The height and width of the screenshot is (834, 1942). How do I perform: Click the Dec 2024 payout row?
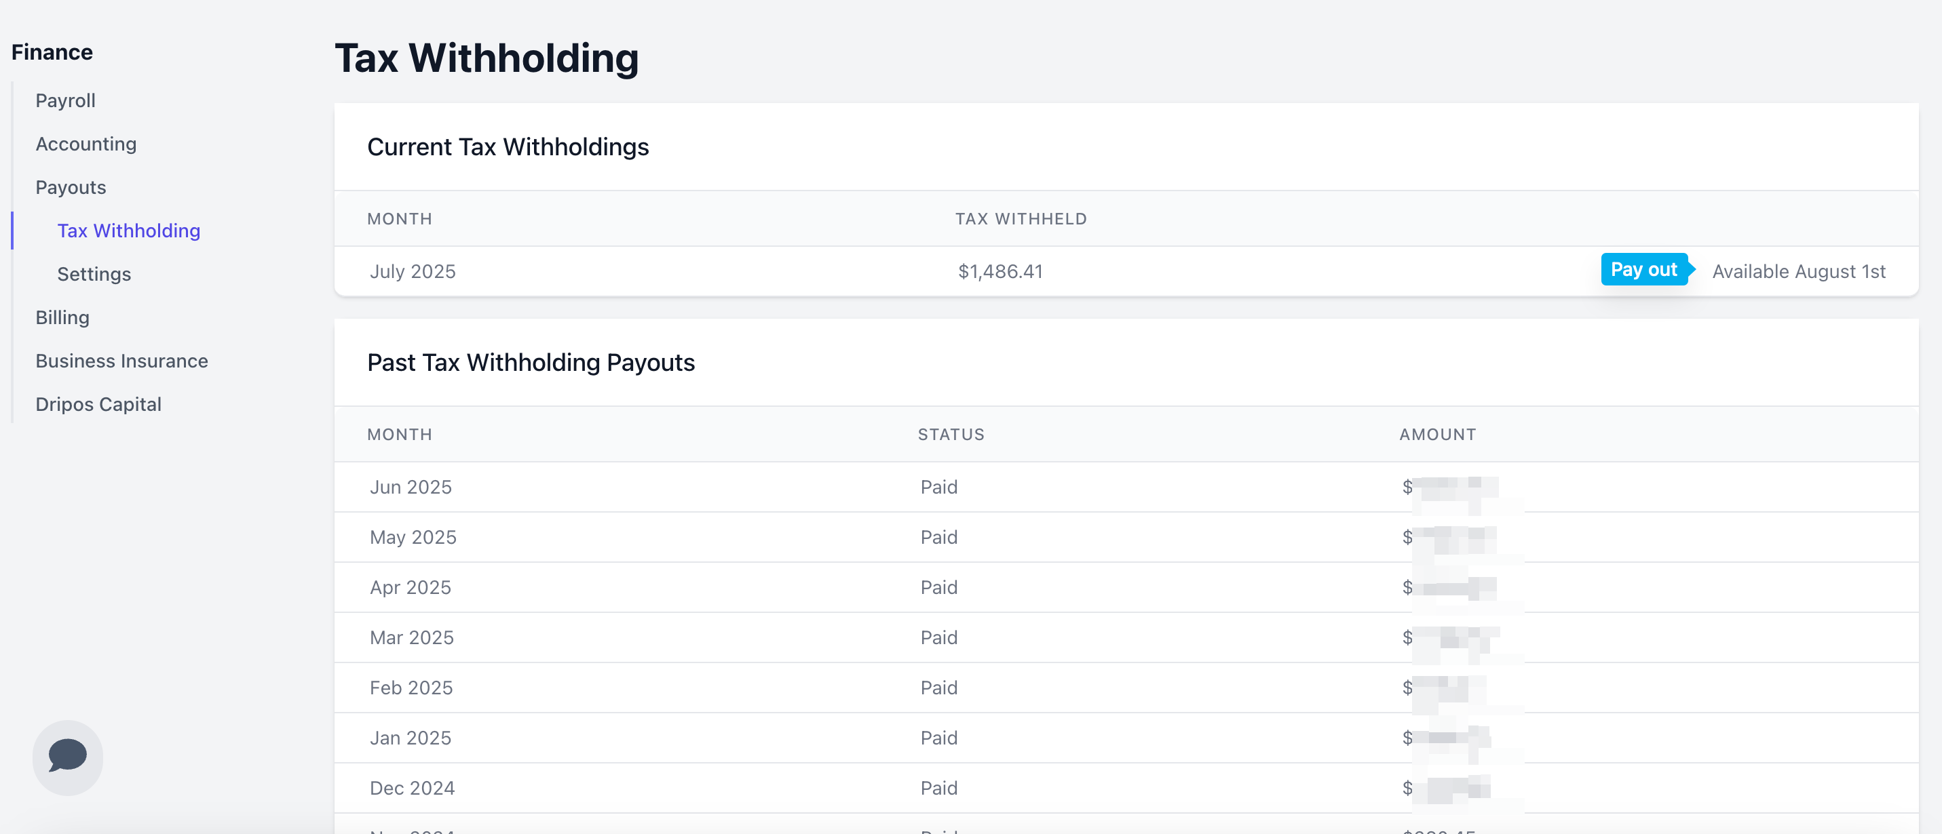(1126, 788)
